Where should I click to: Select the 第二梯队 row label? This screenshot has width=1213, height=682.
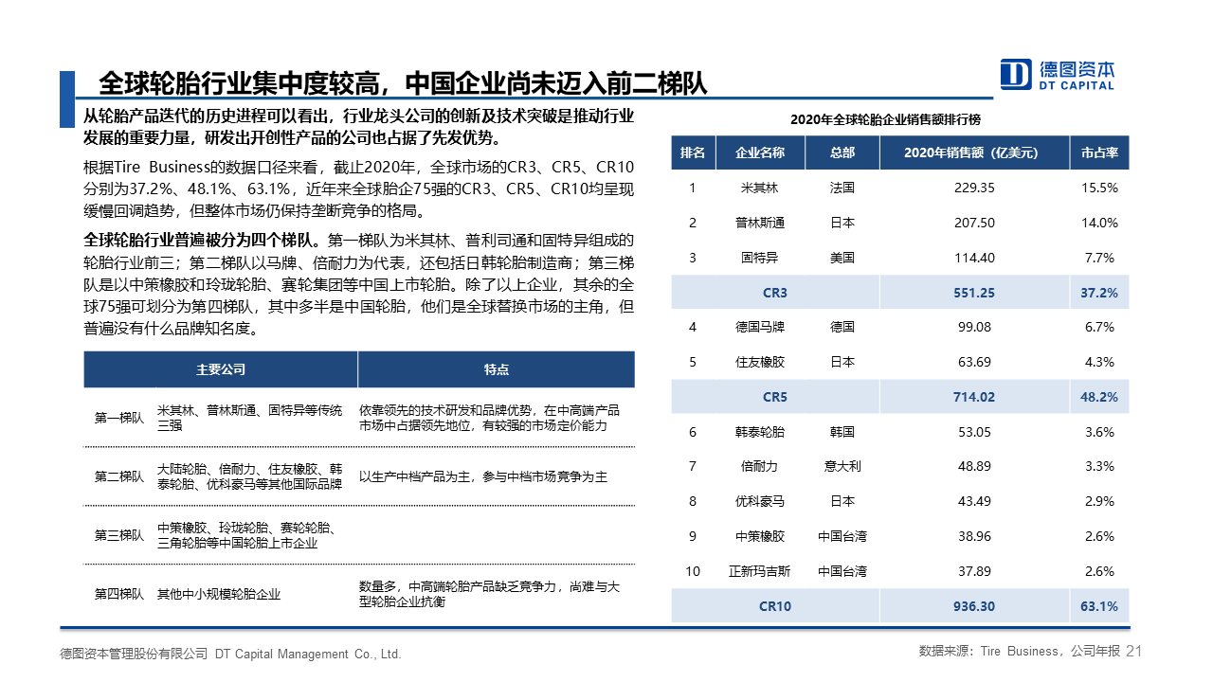pos(119,476)
